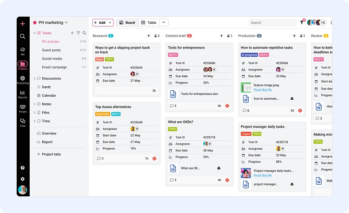The height and width of the screenshot is (213, 349).
Task: Click the help question mark icon
Action: (22, 168)
